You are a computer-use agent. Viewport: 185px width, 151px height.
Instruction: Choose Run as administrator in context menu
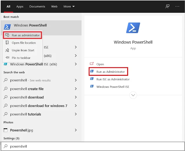pos(23,35)
